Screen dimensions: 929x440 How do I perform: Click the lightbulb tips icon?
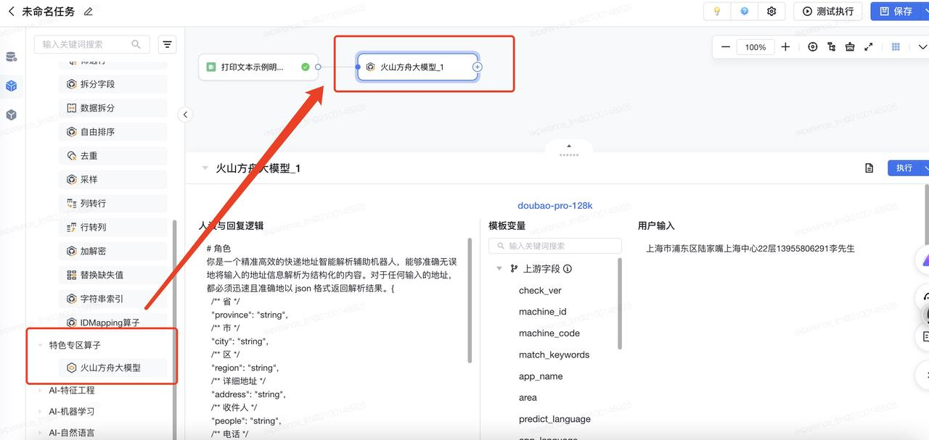point(717,12)
